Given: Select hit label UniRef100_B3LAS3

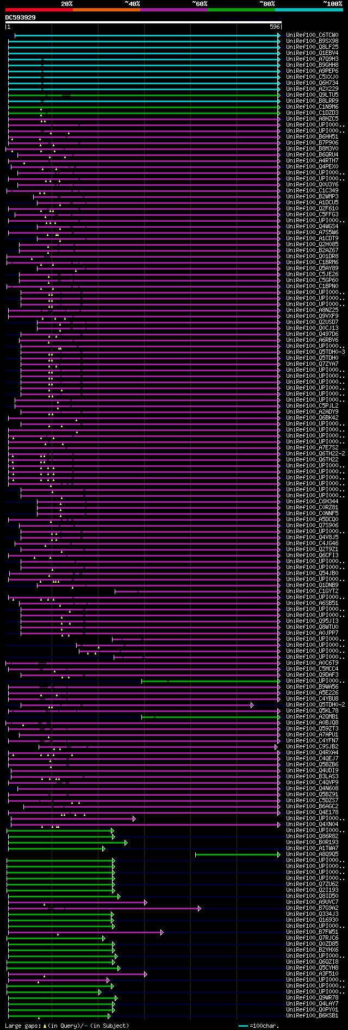Looking at the screenshot, I should tap(312, 777).
